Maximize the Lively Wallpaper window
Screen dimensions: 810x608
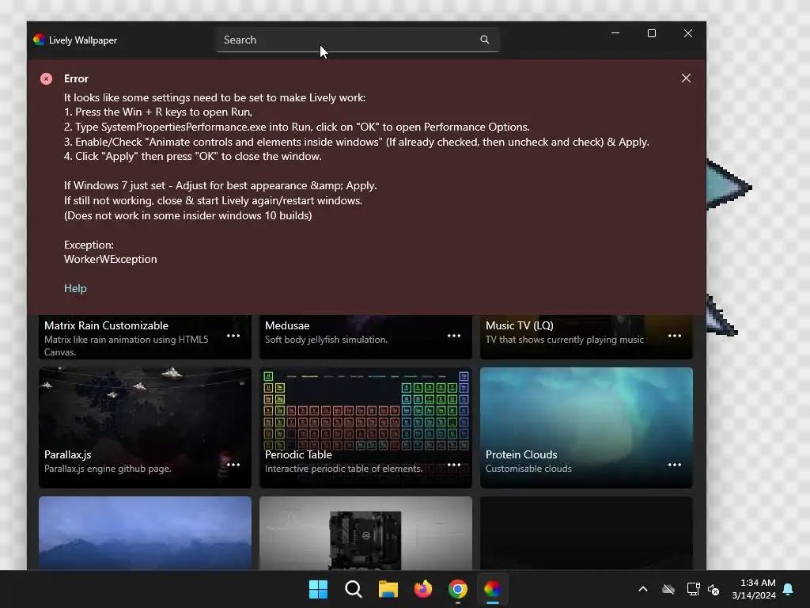click(652, 33)
